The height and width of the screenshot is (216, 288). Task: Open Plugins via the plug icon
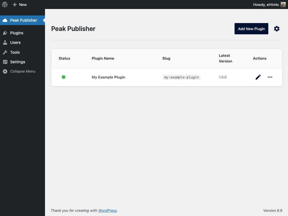[6, 33]
